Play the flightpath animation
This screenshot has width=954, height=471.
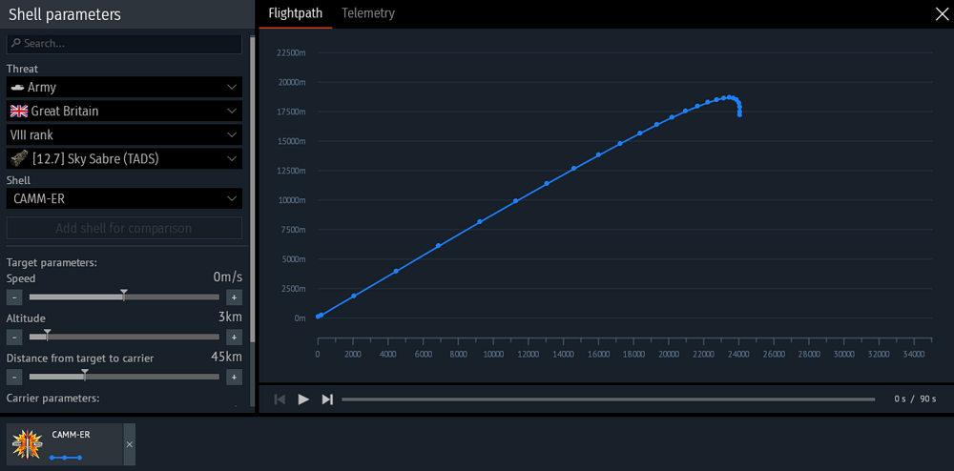(x=303, y=399)
